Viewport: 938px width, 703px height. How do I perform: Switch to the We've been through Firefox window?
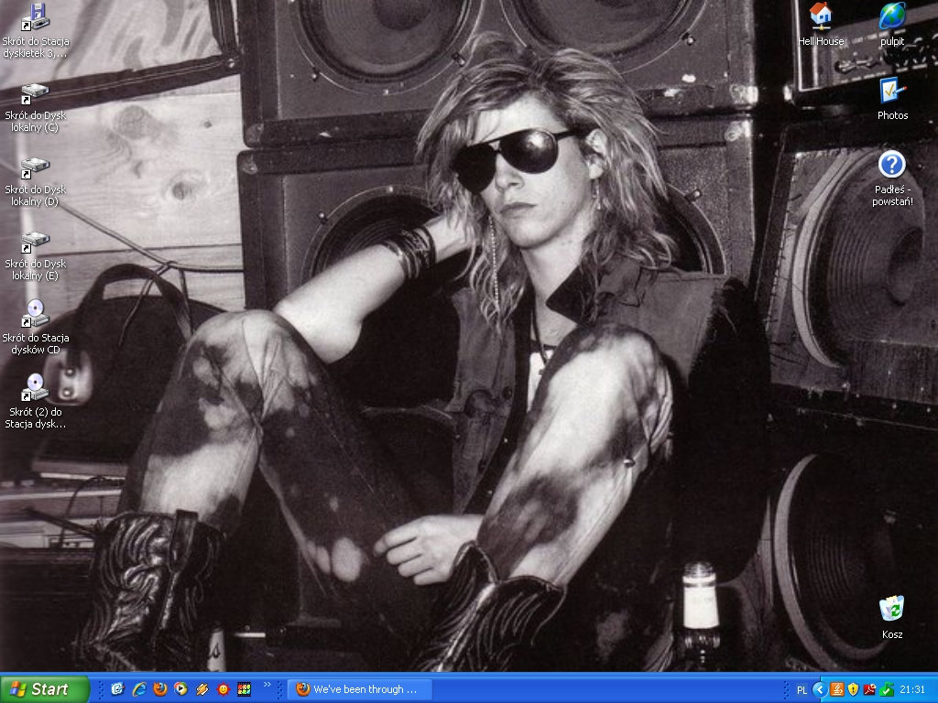(361, 689)
